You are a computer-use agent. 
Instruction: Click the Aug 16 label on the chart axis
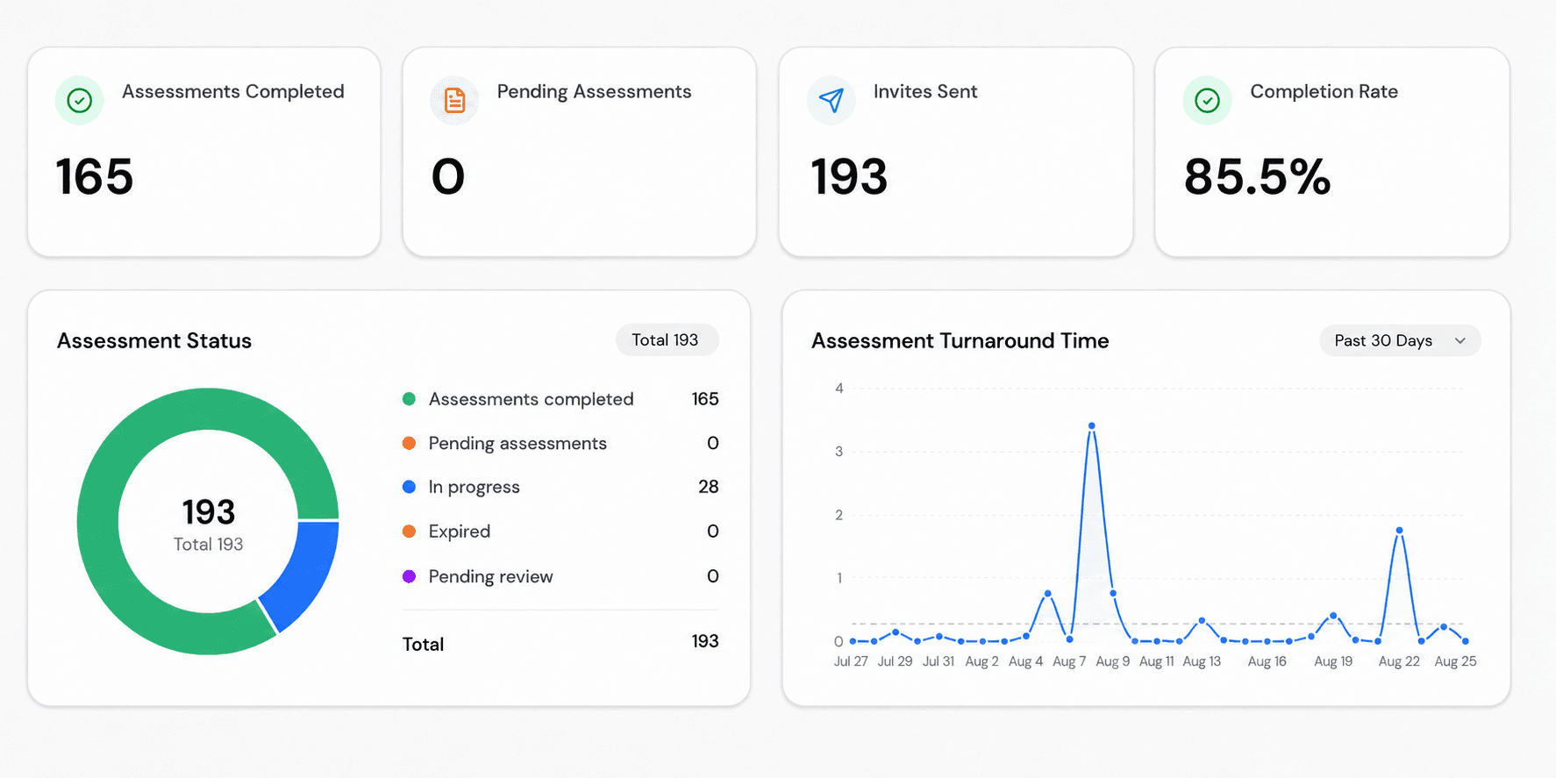[1267, 661]
